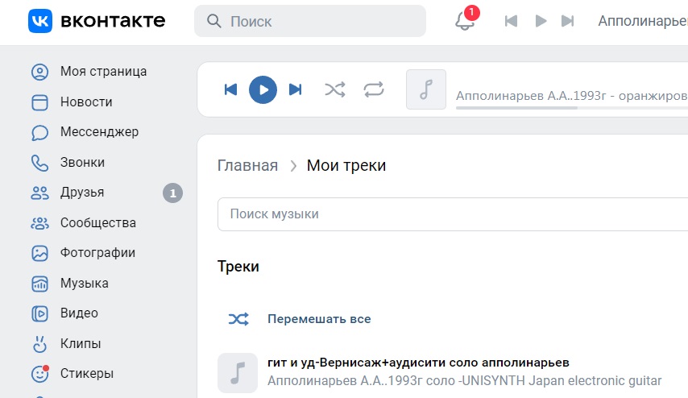Image resolution: width=688 pixels, height=398 pixels.
Task: Click the header previous track icon
Action: [x=512, y=21]
